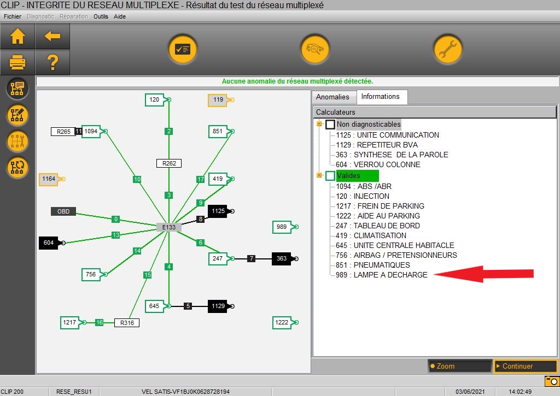This screenshot has width=560, height=396.
Task: Open the repair wrench icon
Action: click(x=448, y=50)
